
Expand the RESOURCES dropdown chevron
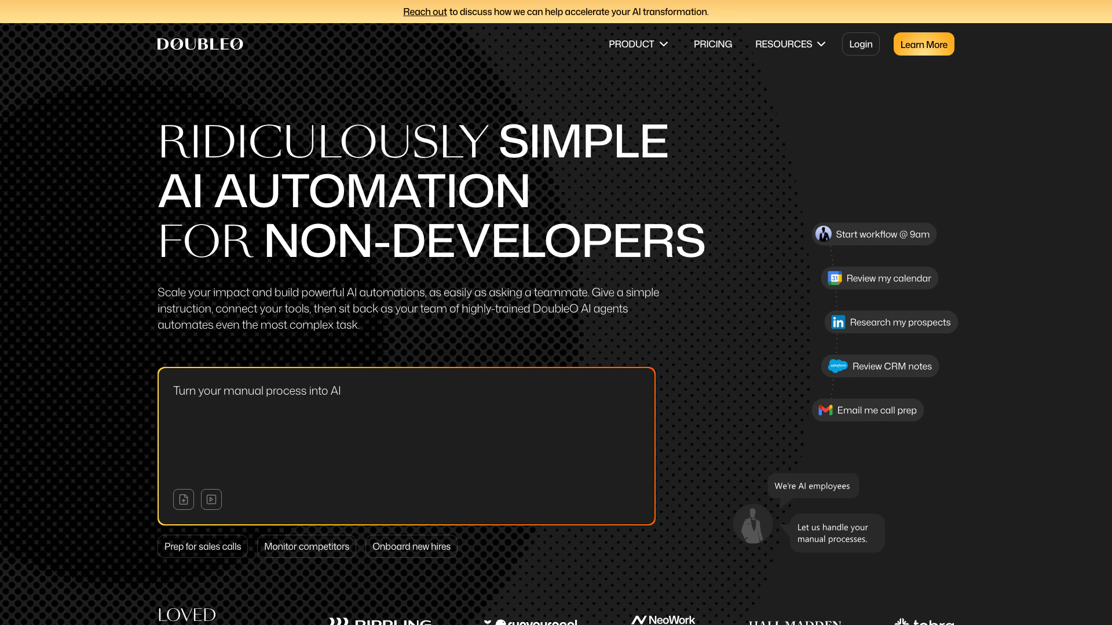pyautogui.click(x=821, y=44)
